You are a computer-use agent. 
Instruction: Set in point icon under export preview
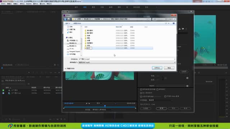87,104
